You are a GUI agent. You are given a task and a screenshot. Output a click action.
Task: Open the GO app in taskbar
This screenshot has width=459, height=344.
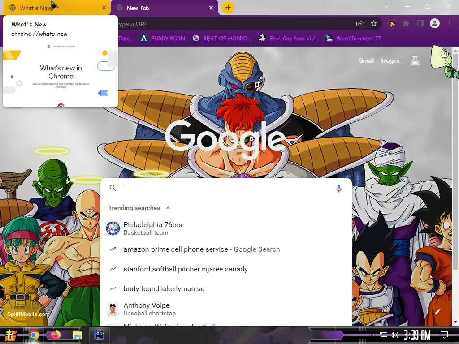coord(99,335)
